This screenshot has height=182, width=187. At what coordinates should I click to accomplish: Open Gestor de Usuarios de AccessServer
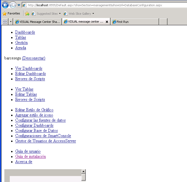[x=45, y=141]
